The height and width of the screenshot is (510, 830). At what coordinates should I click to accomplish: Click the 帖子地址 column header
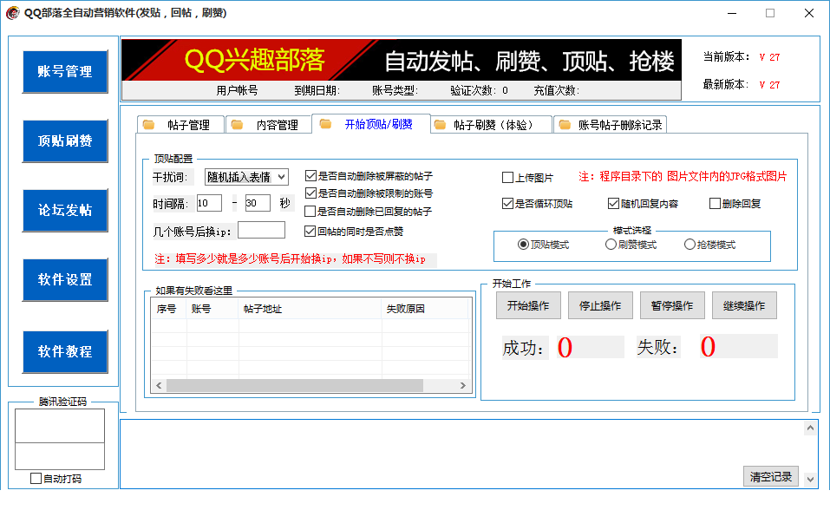[310, 309]
